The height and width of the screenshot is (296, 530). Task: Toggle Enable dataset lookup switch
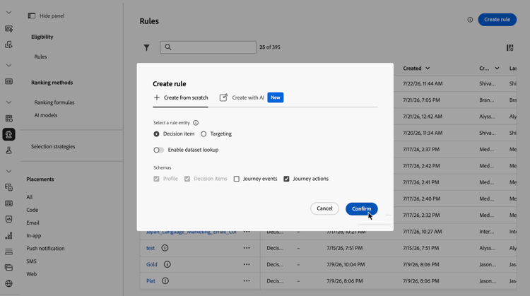click(x=158, y=150)
